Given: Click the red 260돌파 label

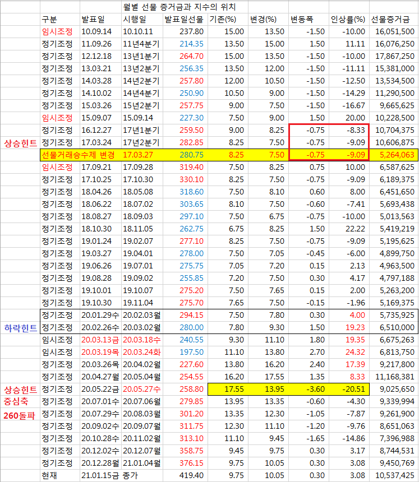Looking at the screenshot, I should click(x=20, y=416).
